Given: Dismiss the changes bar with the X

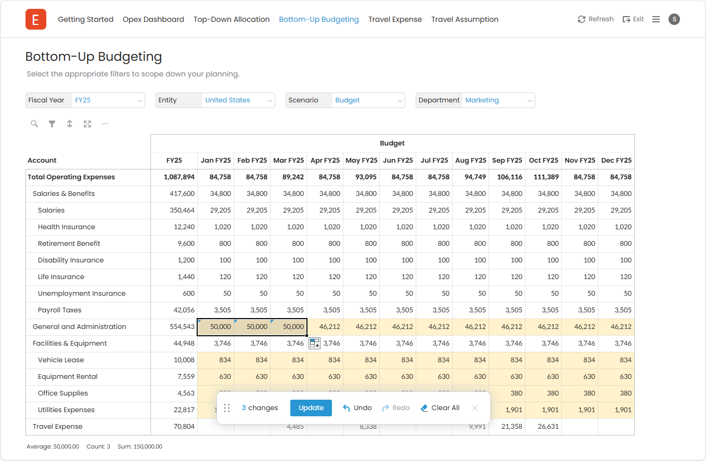Looking at the screenshot, I should (x=474, y=408).
